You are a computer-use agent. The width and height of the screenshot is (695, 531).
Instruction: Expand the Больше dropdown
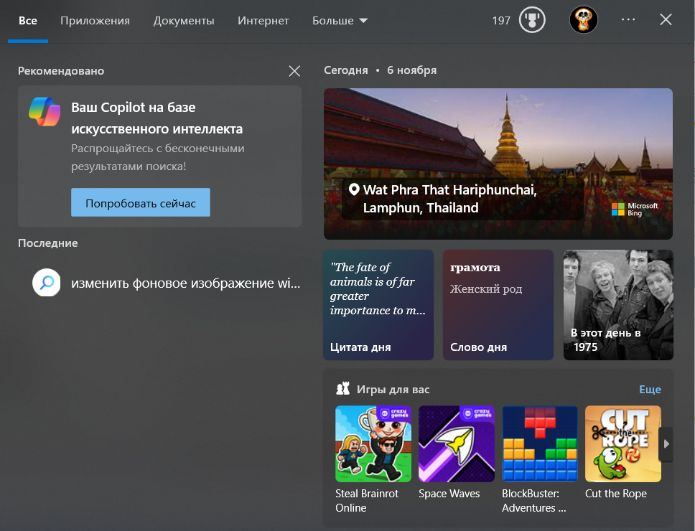(x=340, y=21)
